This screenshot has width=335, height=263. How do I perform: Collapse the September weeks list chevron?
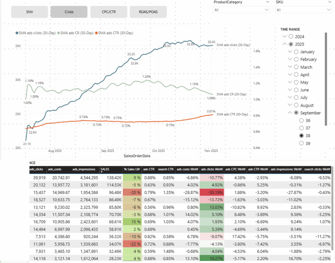[290, 113]
